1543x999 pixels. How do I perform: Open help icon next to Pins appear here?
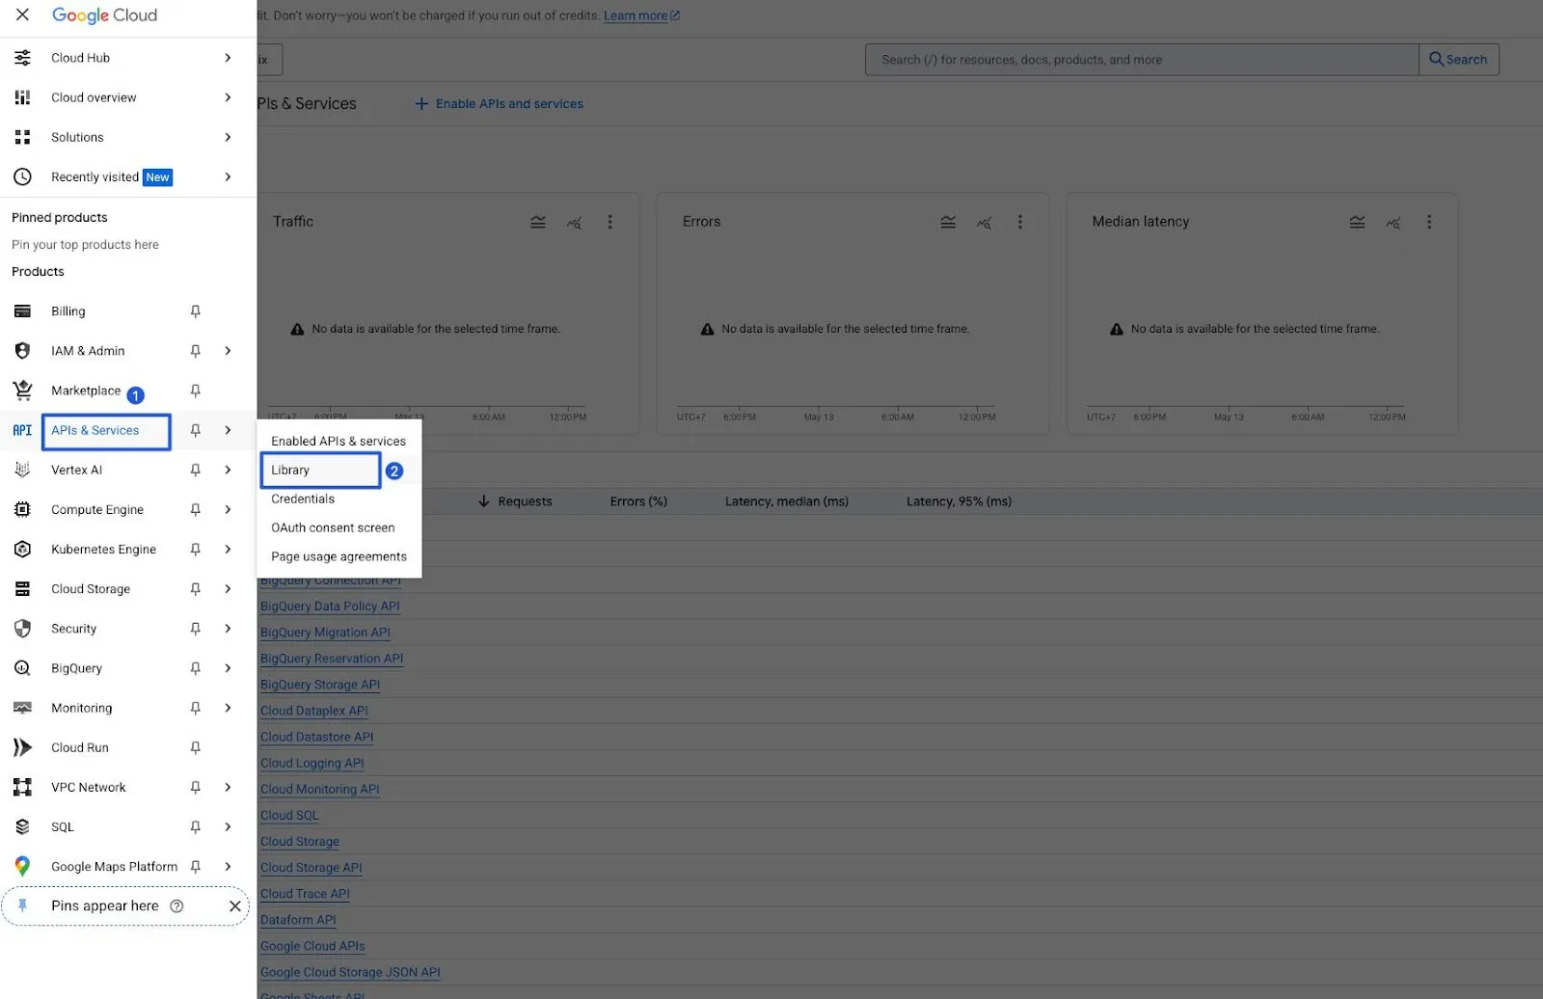[176, 905]
